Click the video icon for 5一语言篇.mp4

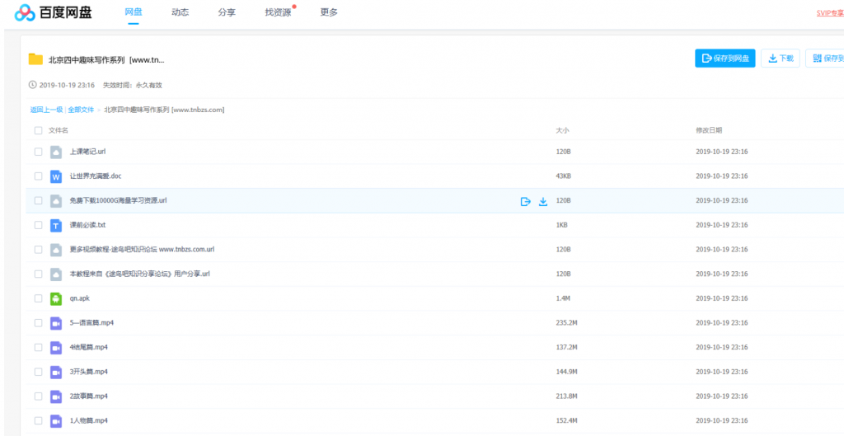pos(56,323)
